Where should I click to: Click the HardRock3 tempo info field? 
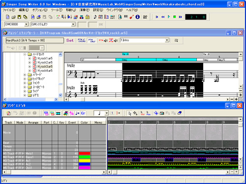pyautogui.click(x=35, y=40)
